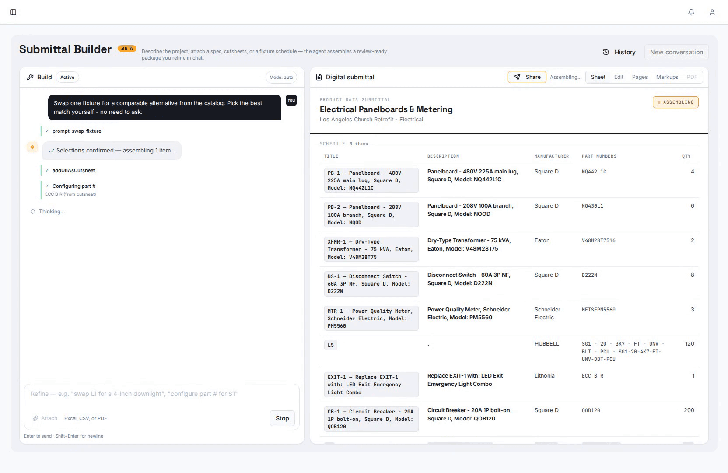
Task: Click quantity 120 cell
Action: (x=689, y=344)
